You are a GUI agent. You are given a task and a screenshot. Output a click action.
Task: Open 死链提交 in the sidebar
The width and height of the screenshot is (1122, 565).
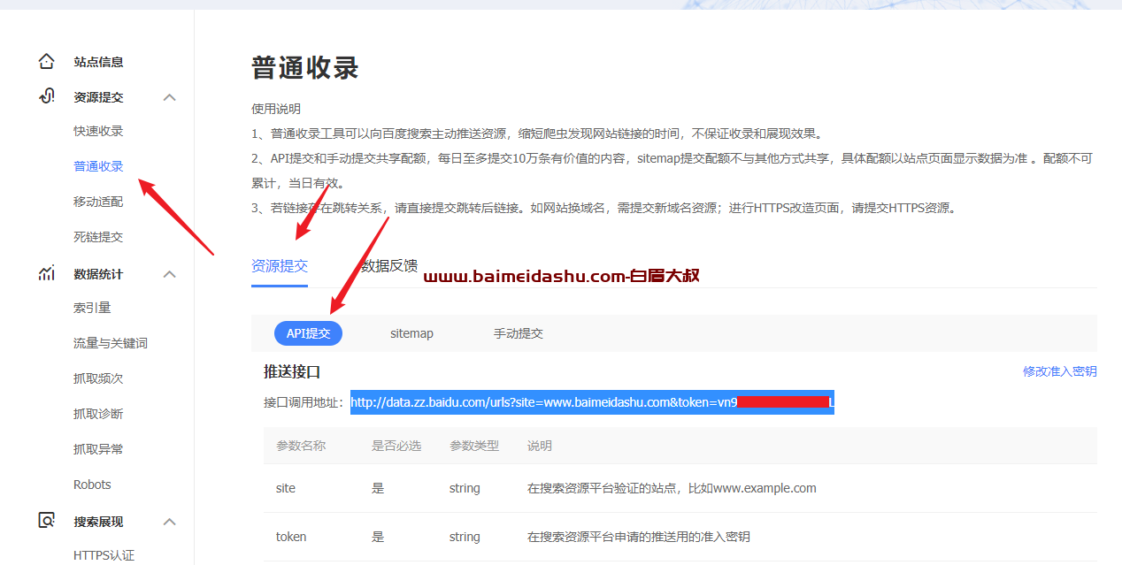98,237
